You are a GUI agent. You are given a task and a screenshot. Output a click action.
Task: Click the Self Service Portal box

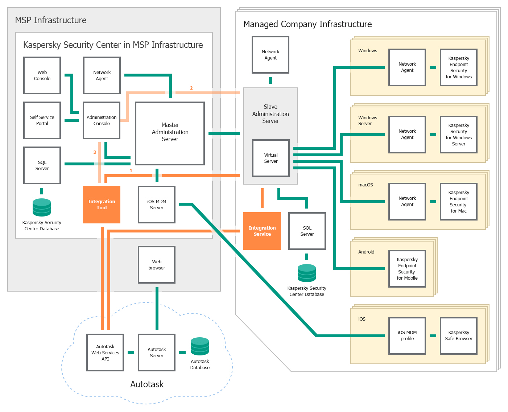[42, 120]
